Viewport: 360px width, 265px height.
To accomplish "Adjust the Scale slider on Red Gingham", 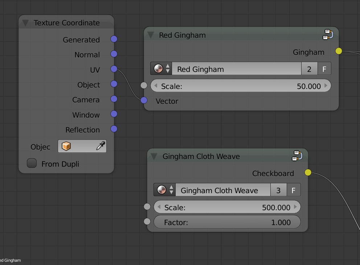I will point(241,86).
